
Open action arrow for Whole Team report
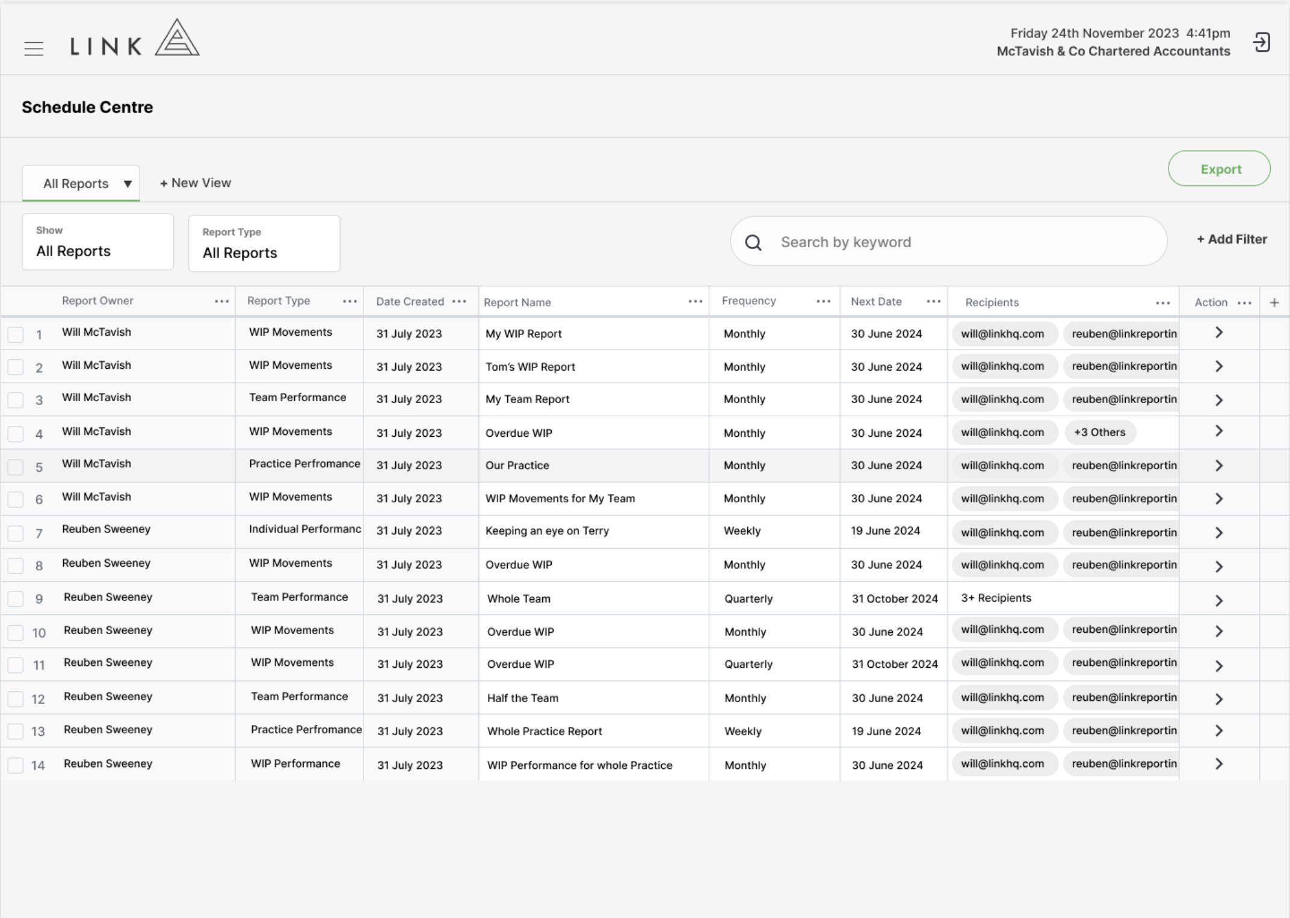[x=1218, y=601]
